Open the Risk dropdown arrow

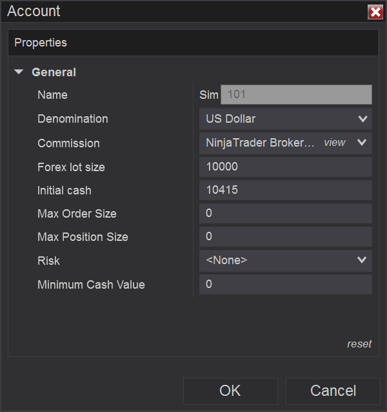pos(361,260)
